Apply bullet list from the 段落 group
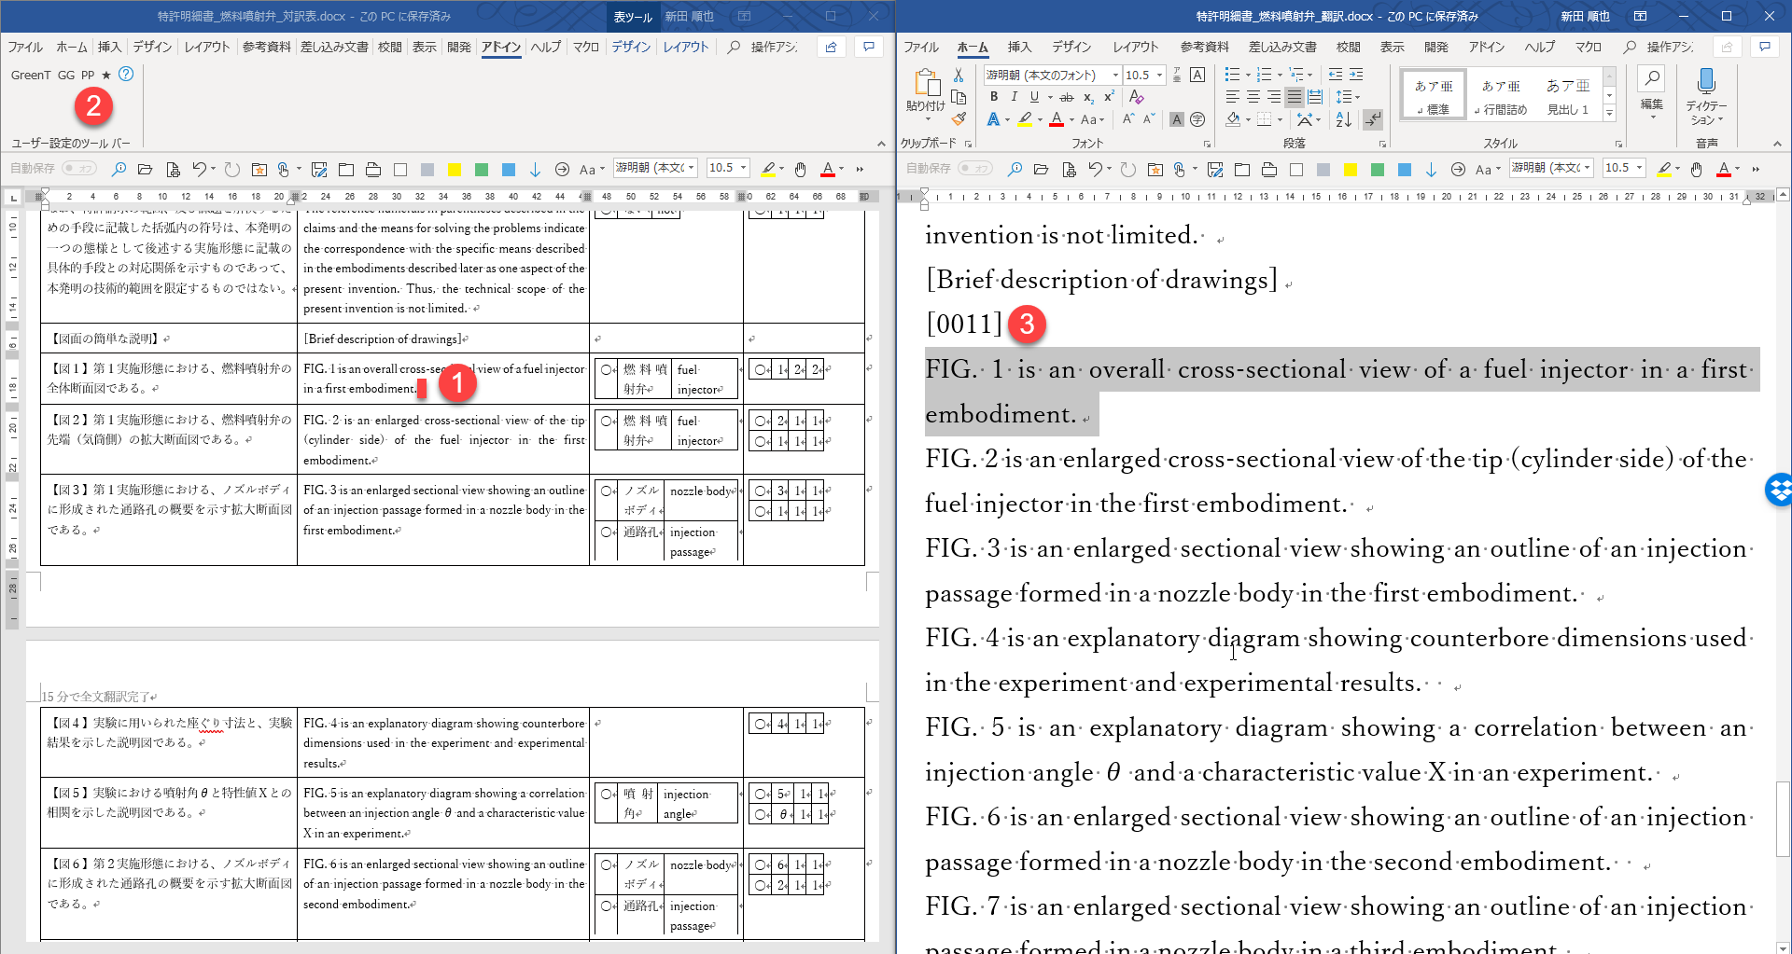This screenshot has width=1792, height=954. coord(1232,75)
